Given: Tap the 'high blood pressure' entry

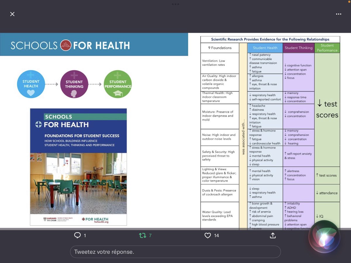Looking at the screenshot, I should (264, 224).
